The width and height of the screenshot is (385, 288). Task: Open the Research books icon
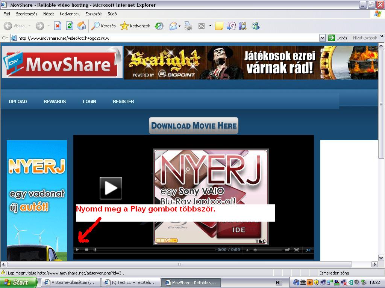pyautogui.click(x=243, y=26)
